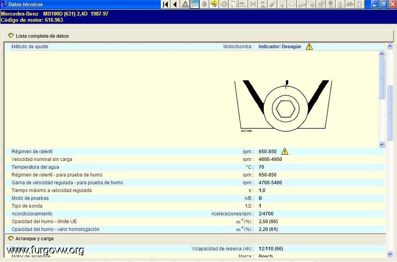Click the vehicle lift toolbar icon

[x=253, y=4]
